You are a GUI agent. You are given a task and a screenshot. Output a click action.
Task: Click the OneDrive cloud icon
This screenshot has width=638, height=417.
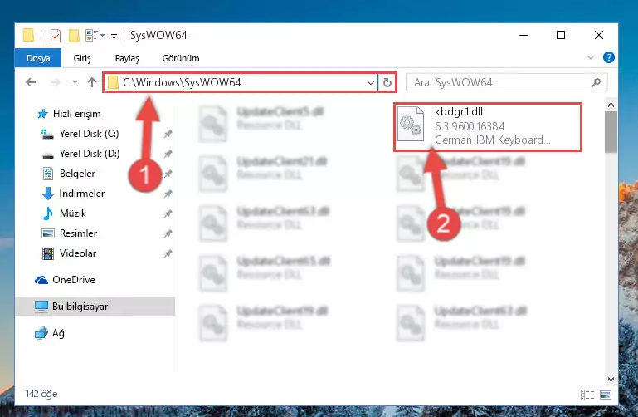pyautogui.click(x=41, y=280)
